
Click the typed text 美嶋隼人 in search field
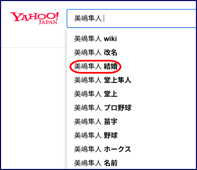coord(88,18)
